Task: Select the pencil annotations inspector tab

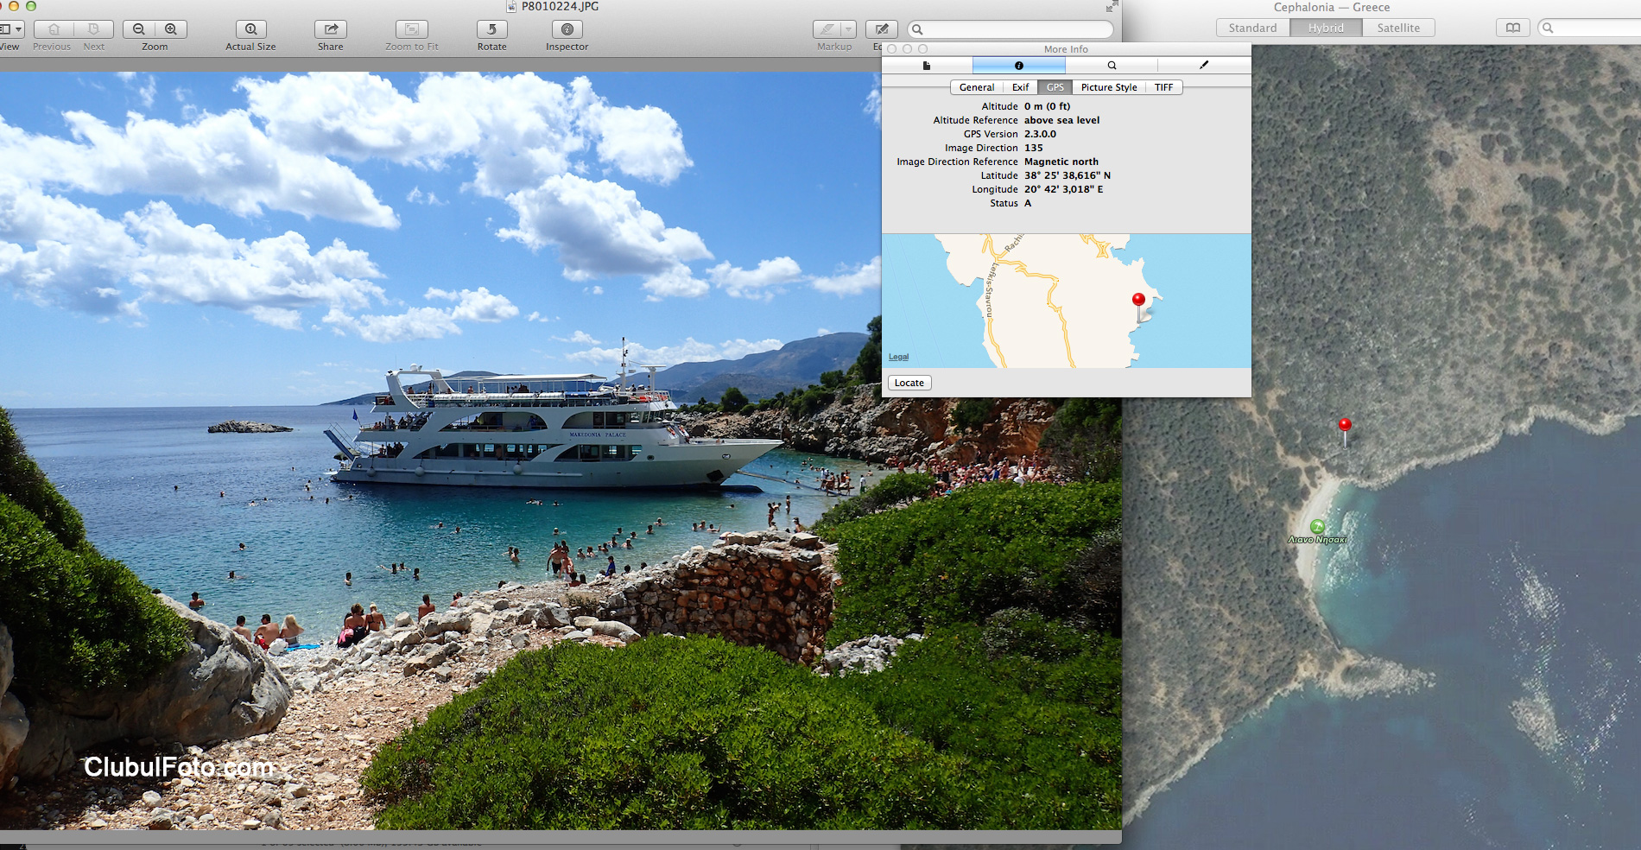Action: [x=1204, y=65]
